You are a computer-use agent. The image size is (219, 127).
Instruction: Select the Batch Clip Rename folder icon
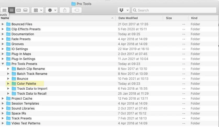click(x=14, y=69)
